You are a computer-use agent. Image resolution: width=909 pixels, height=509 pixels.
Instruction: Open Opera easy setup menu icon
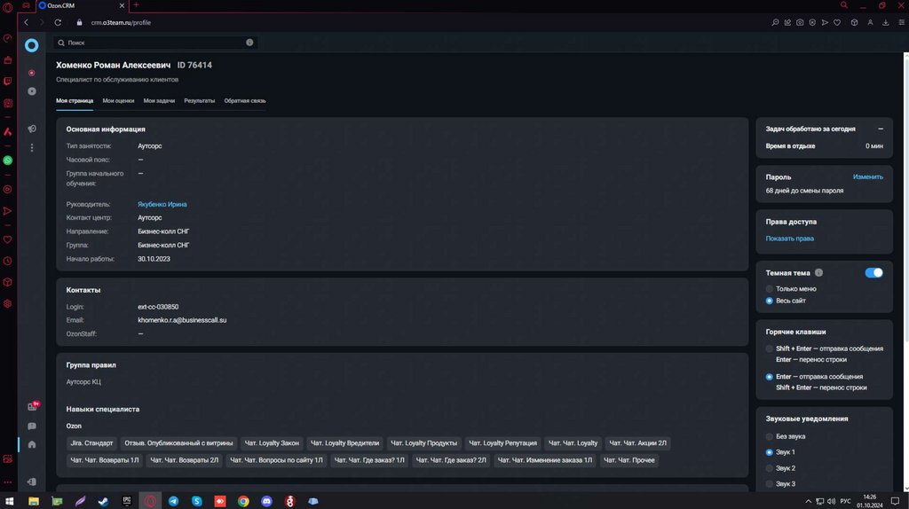point(902,22)
